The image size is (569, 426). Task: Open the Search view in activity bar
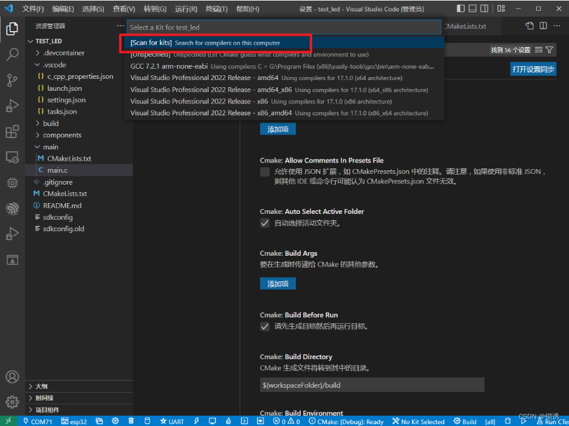(13, 54)
